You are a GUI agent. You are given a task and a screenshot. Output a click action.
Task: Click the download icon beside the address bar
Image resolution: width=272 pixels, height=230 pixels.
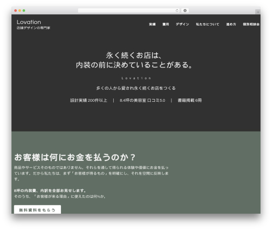(x=185, y=10)
